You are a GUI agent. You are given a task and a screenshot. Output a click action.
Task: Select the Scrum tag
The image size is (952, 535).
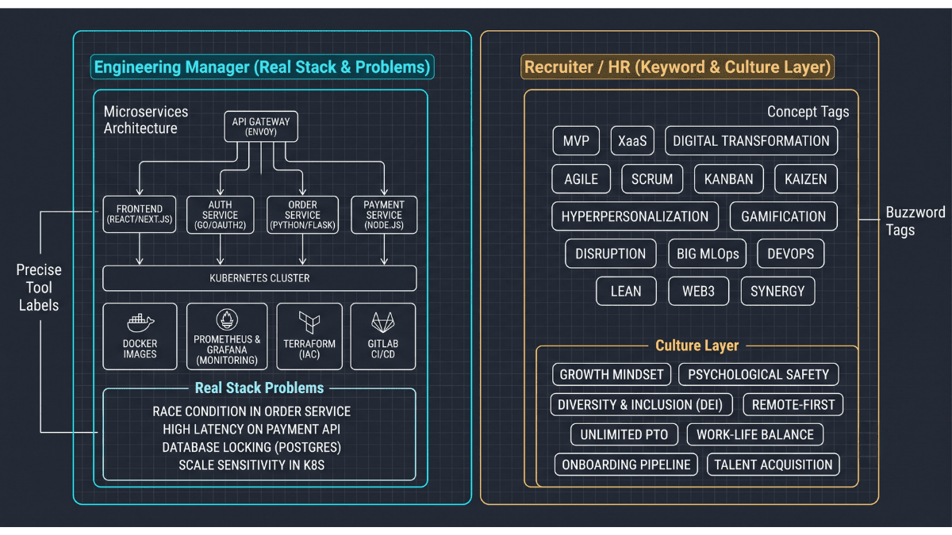click(x=652, y=179)
